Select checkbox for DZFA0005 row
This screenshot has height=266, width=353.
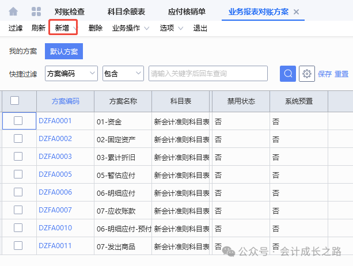(x=18, y=174)
